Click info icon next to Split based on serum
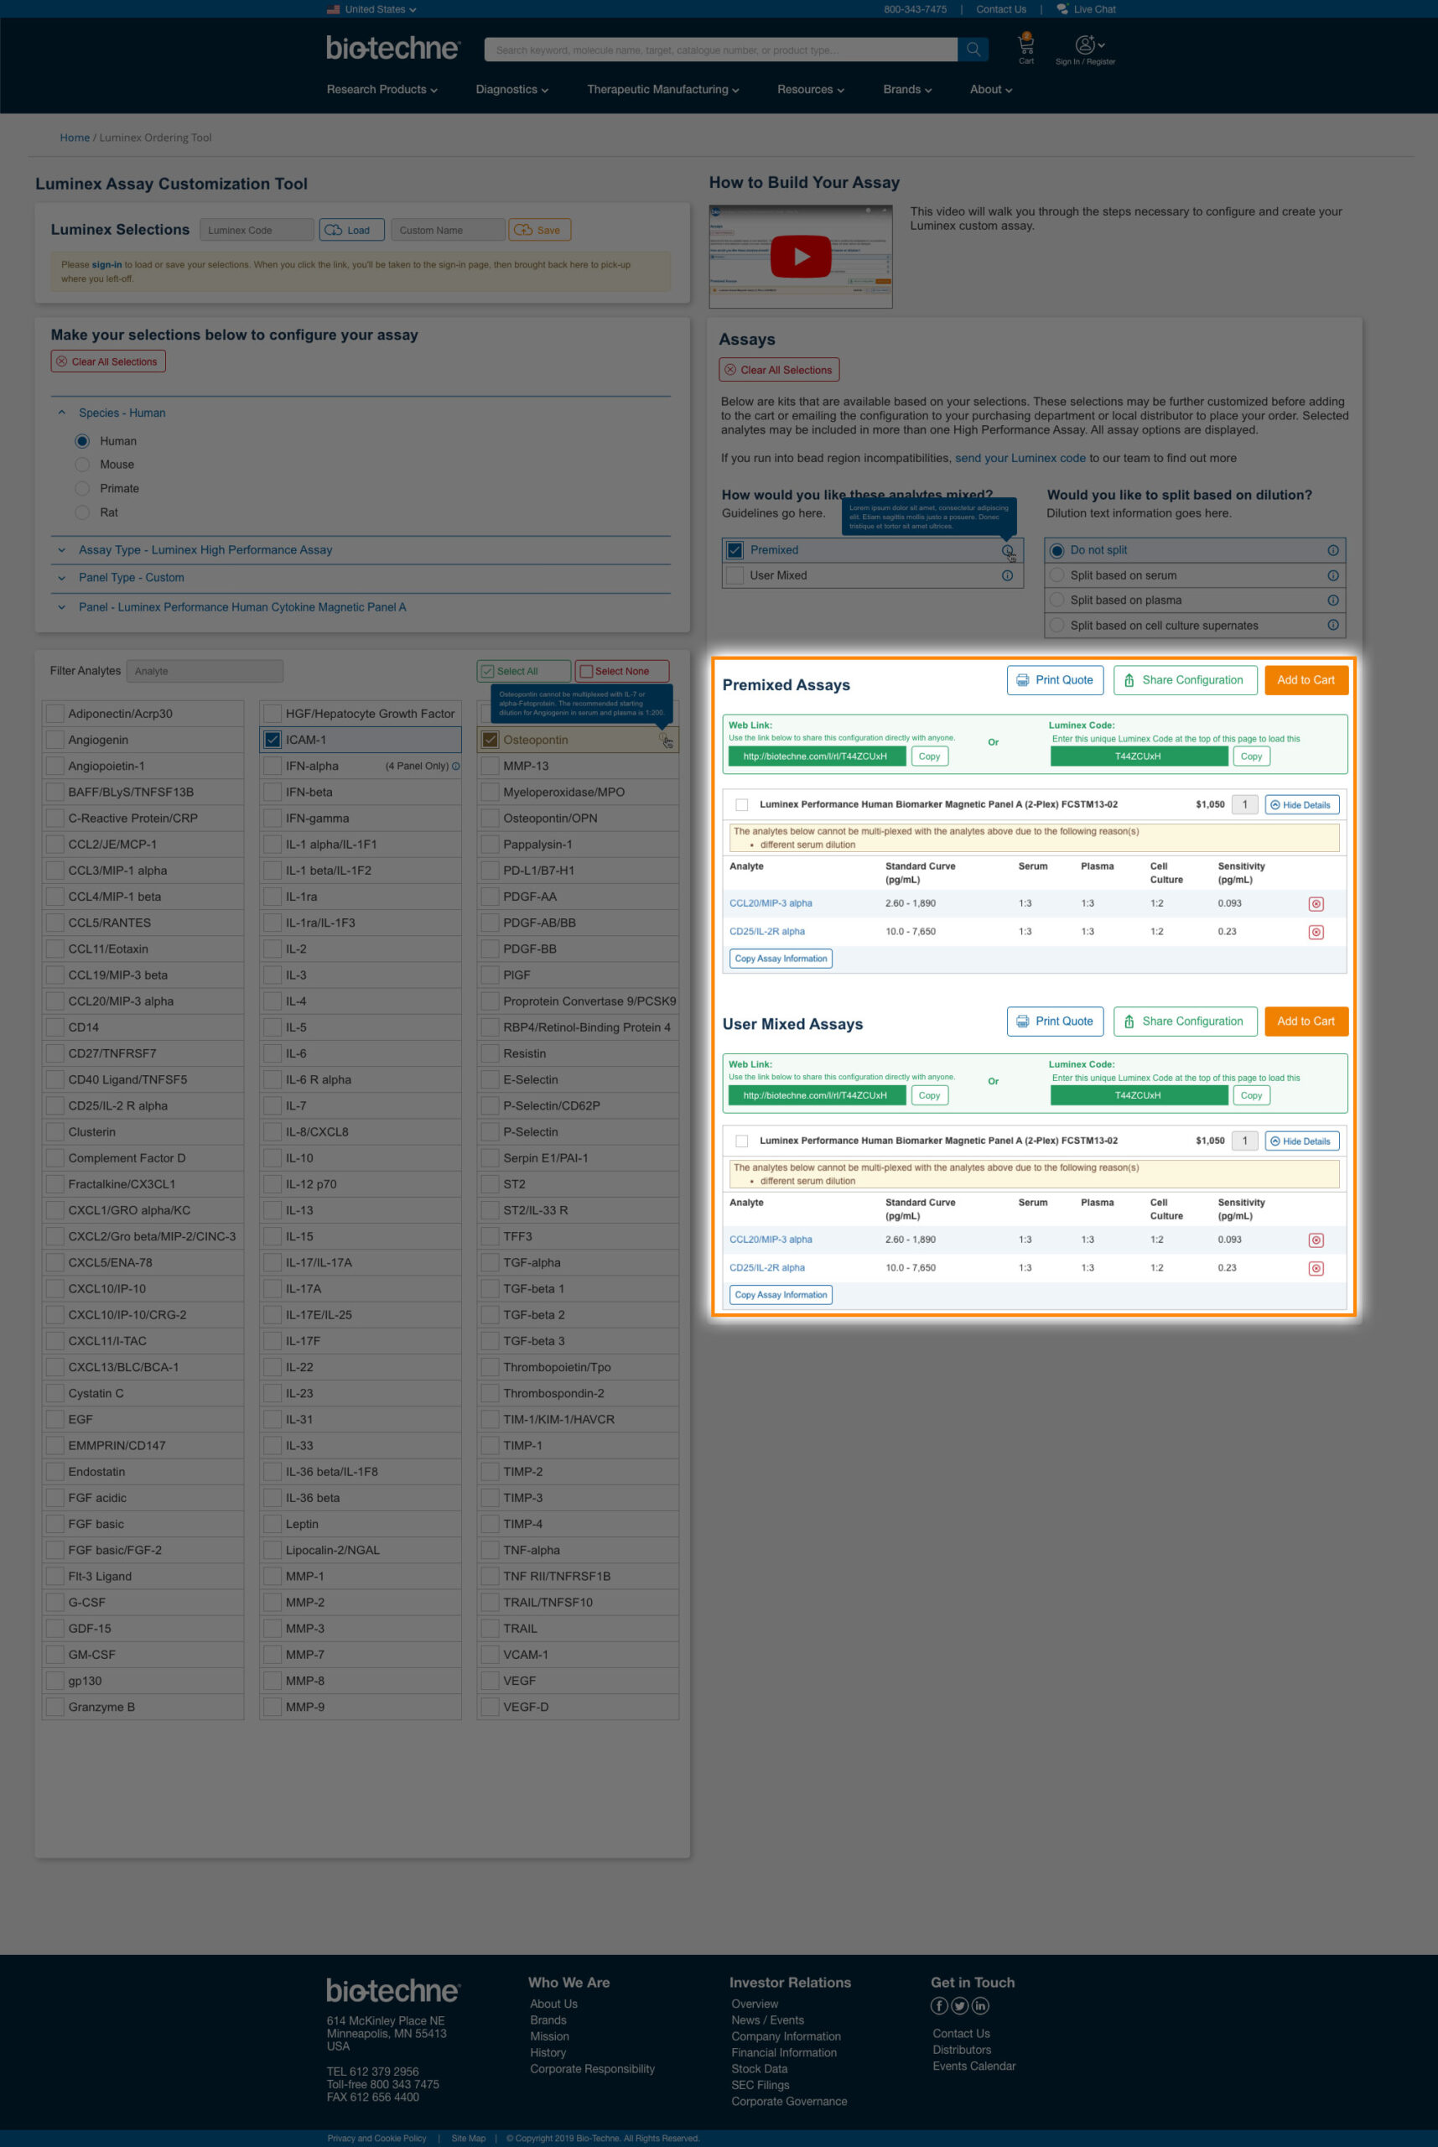 pyautogui.click(x=1332, y=575)
